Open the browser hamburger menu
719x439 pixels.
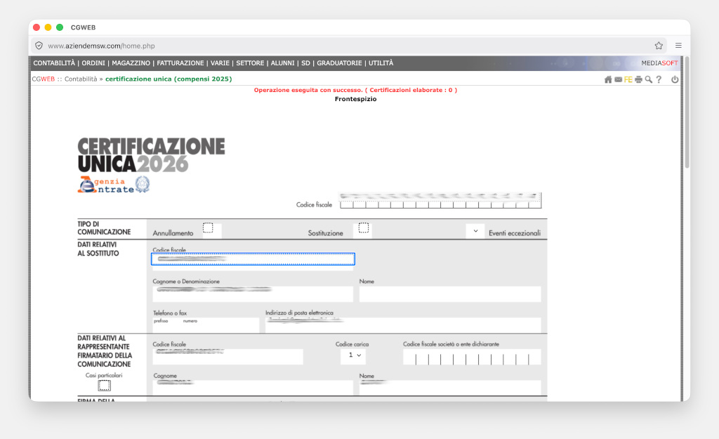point(678,46)
